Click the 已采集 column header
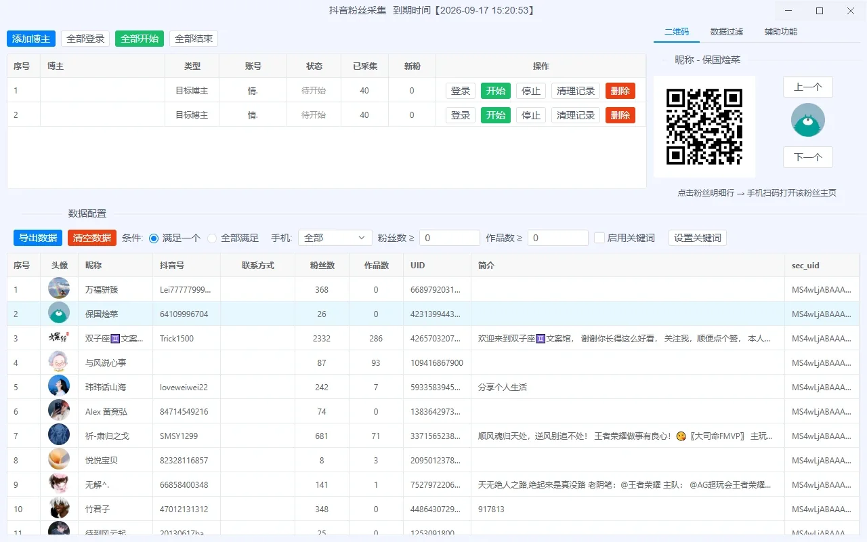Viewport: 867px width, 542px height. [364, 66]
